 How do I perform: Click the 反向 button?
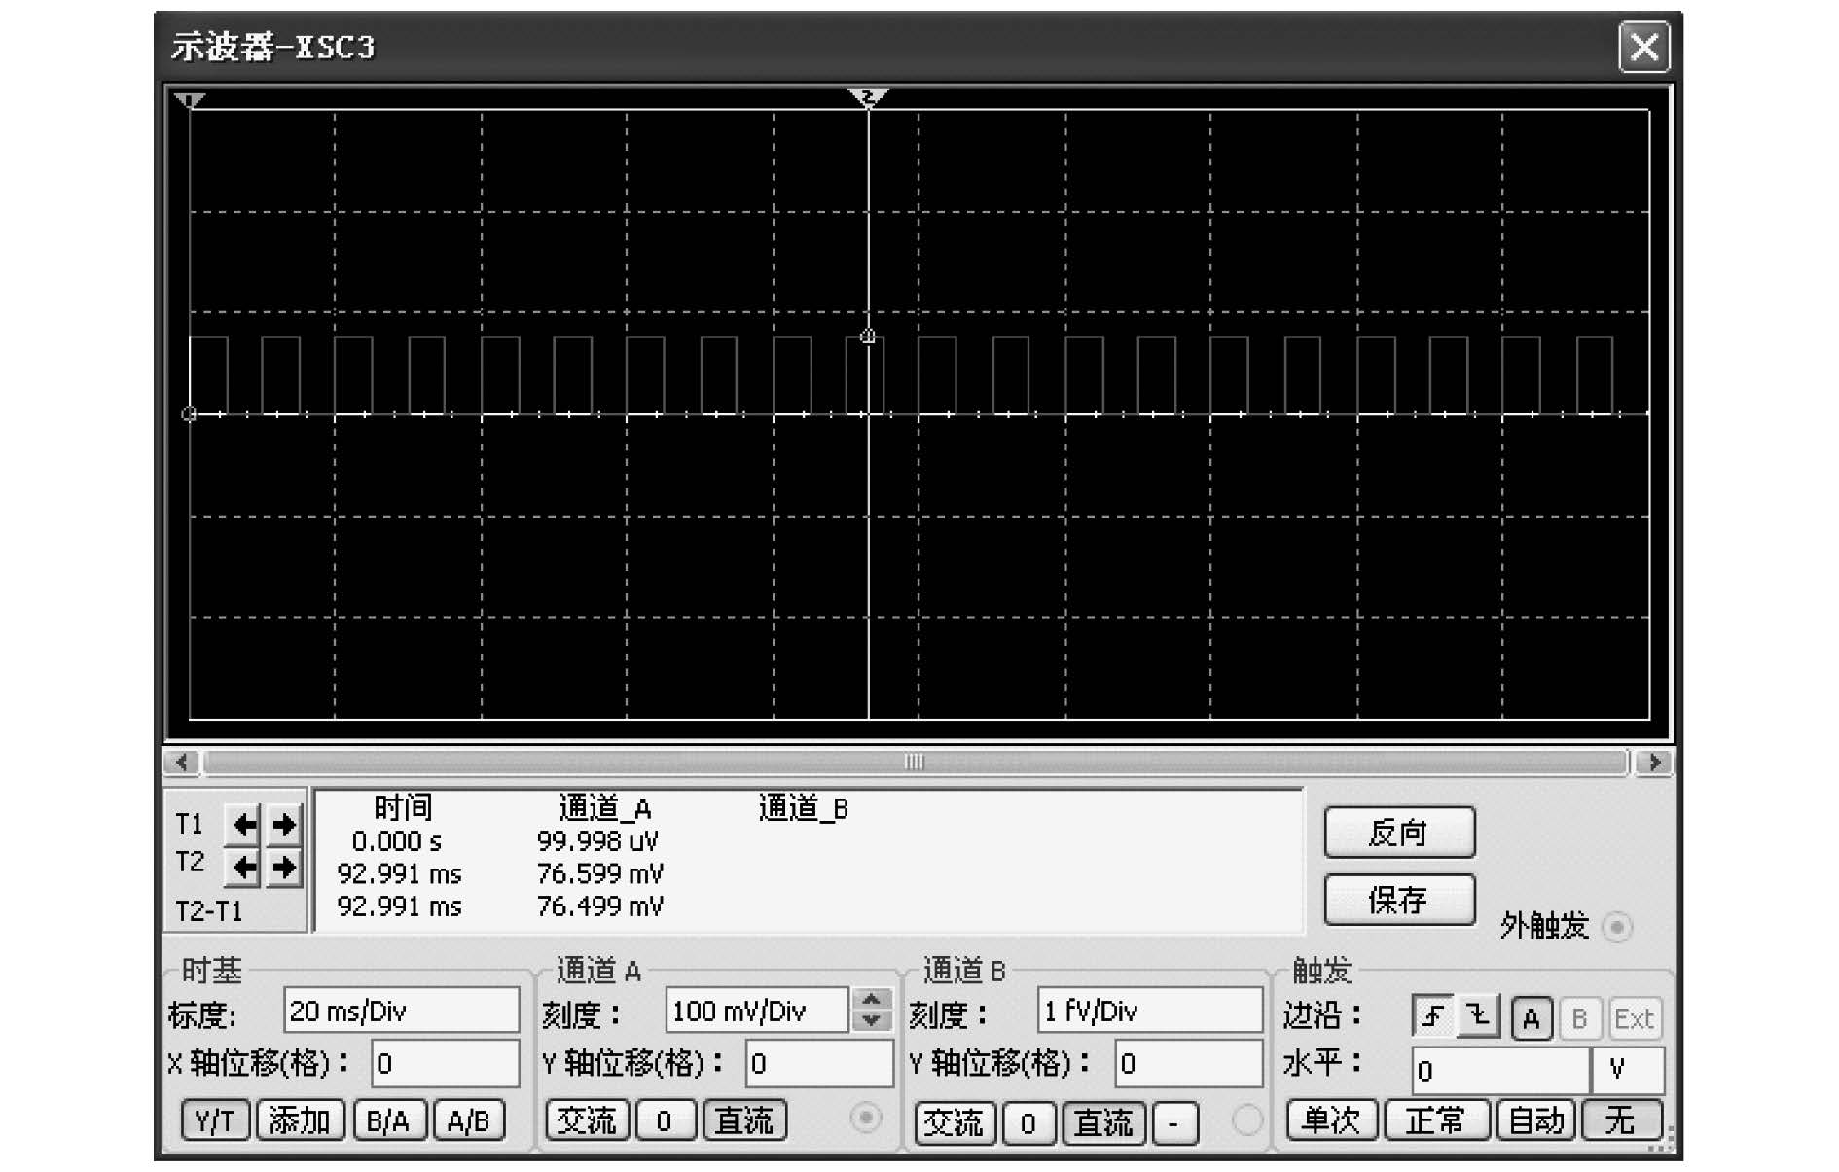(x=1399, y=833)
